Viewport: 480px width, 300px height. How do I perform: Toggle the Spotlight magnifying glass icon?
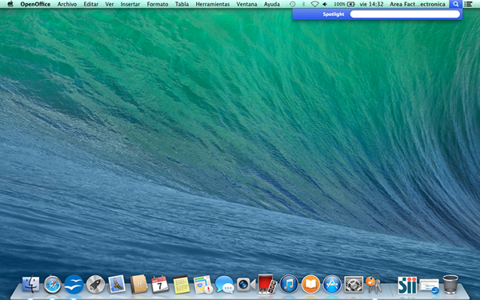(456, 4)
